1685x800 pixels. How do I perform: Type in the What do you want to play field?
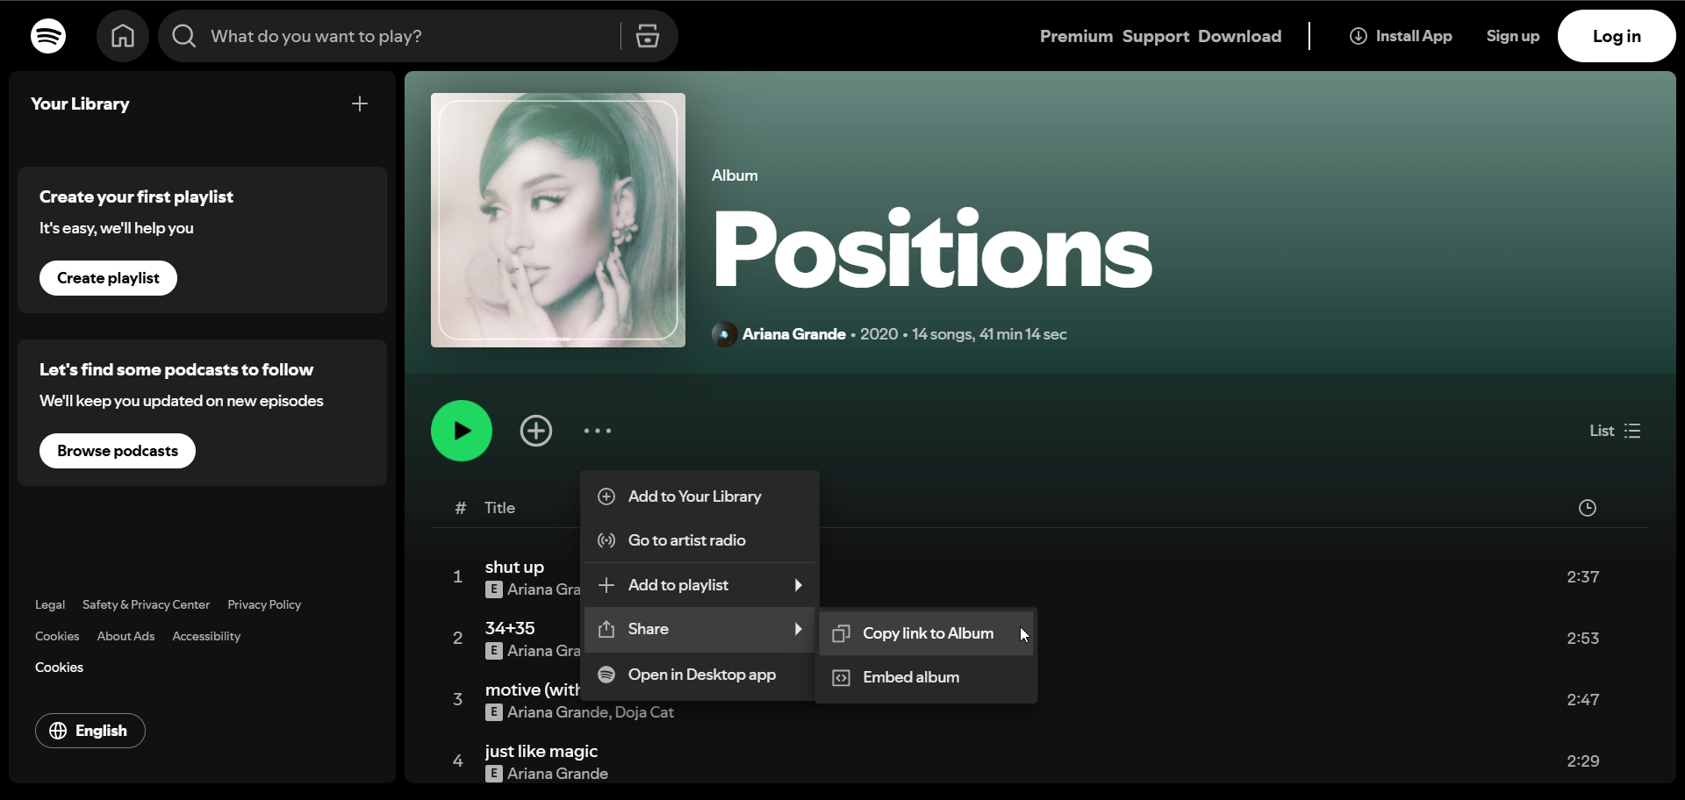404,36
